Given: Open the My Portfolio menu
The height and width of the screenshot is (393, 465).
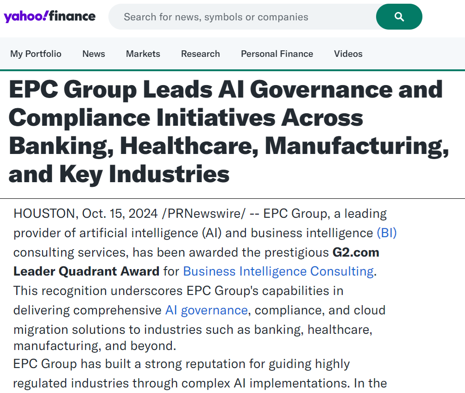Looking at the screenshot, I should coord(36,54).
